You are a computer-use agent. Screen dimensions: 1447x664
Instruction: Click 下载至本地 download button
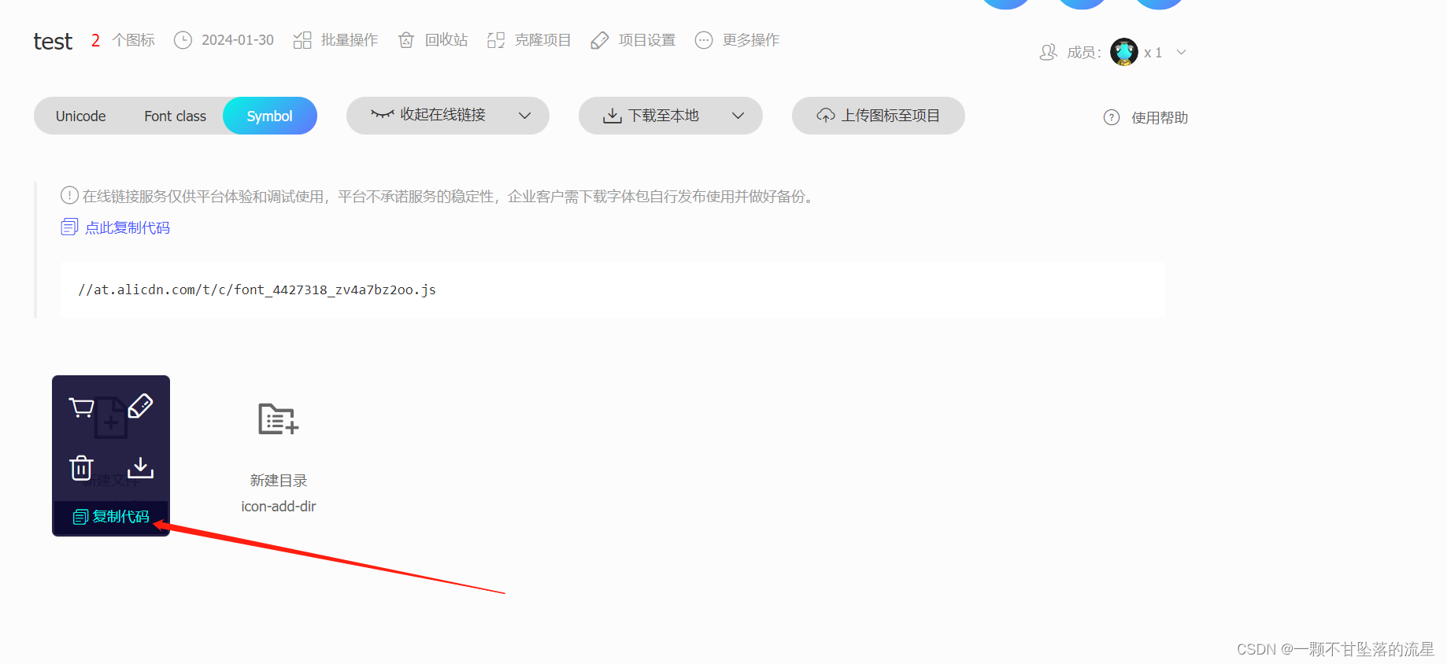click(651, 116)
